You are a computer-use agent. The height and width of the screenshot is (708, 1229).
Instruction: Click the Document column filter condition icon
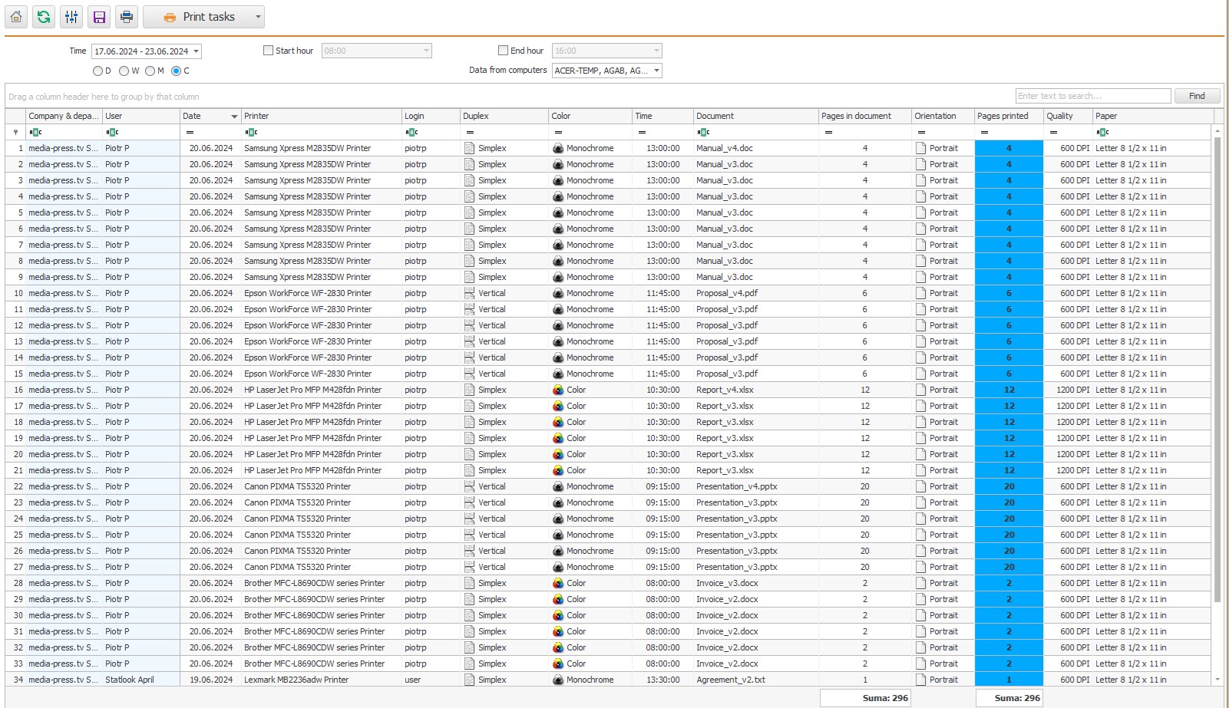click(702, 132)
